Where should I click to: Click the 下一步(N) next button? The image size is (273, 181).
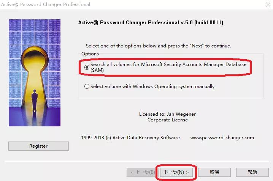click(x=176, y=172)
